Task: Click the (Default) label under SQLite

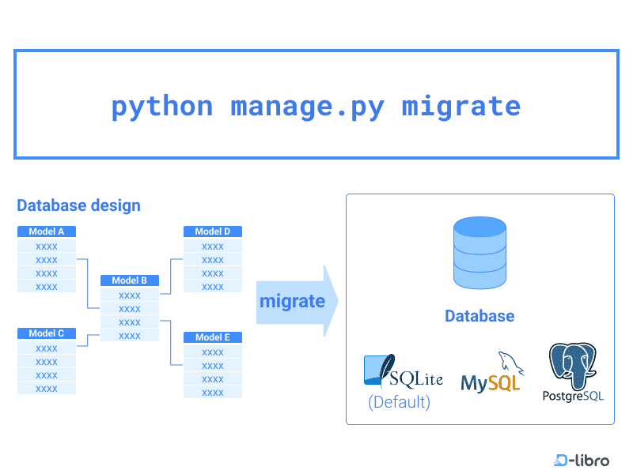Action: click(398, 402)
